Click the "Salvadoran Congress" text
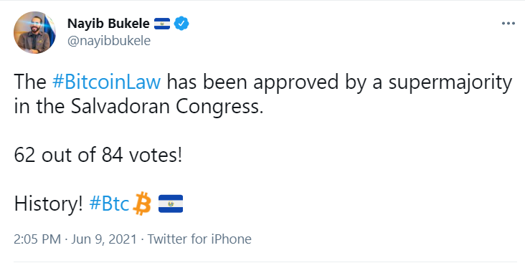Image resolution: width=525 pixels, height=268 pixels. pos(166,107)
